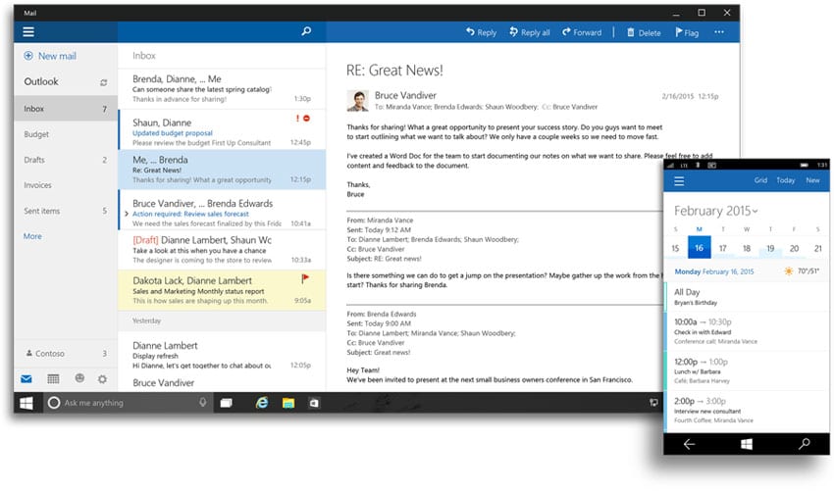The height and width of the screenshot is (491, 834).
Task: Toggle the flag on Dakota Lack message
Action: (x=304, y=278)
